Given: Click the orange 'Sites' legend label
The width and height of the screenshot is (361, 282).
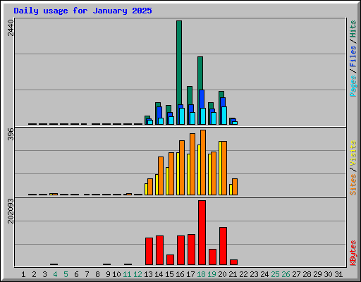Looking at the screenshot, I should [353, 185].
